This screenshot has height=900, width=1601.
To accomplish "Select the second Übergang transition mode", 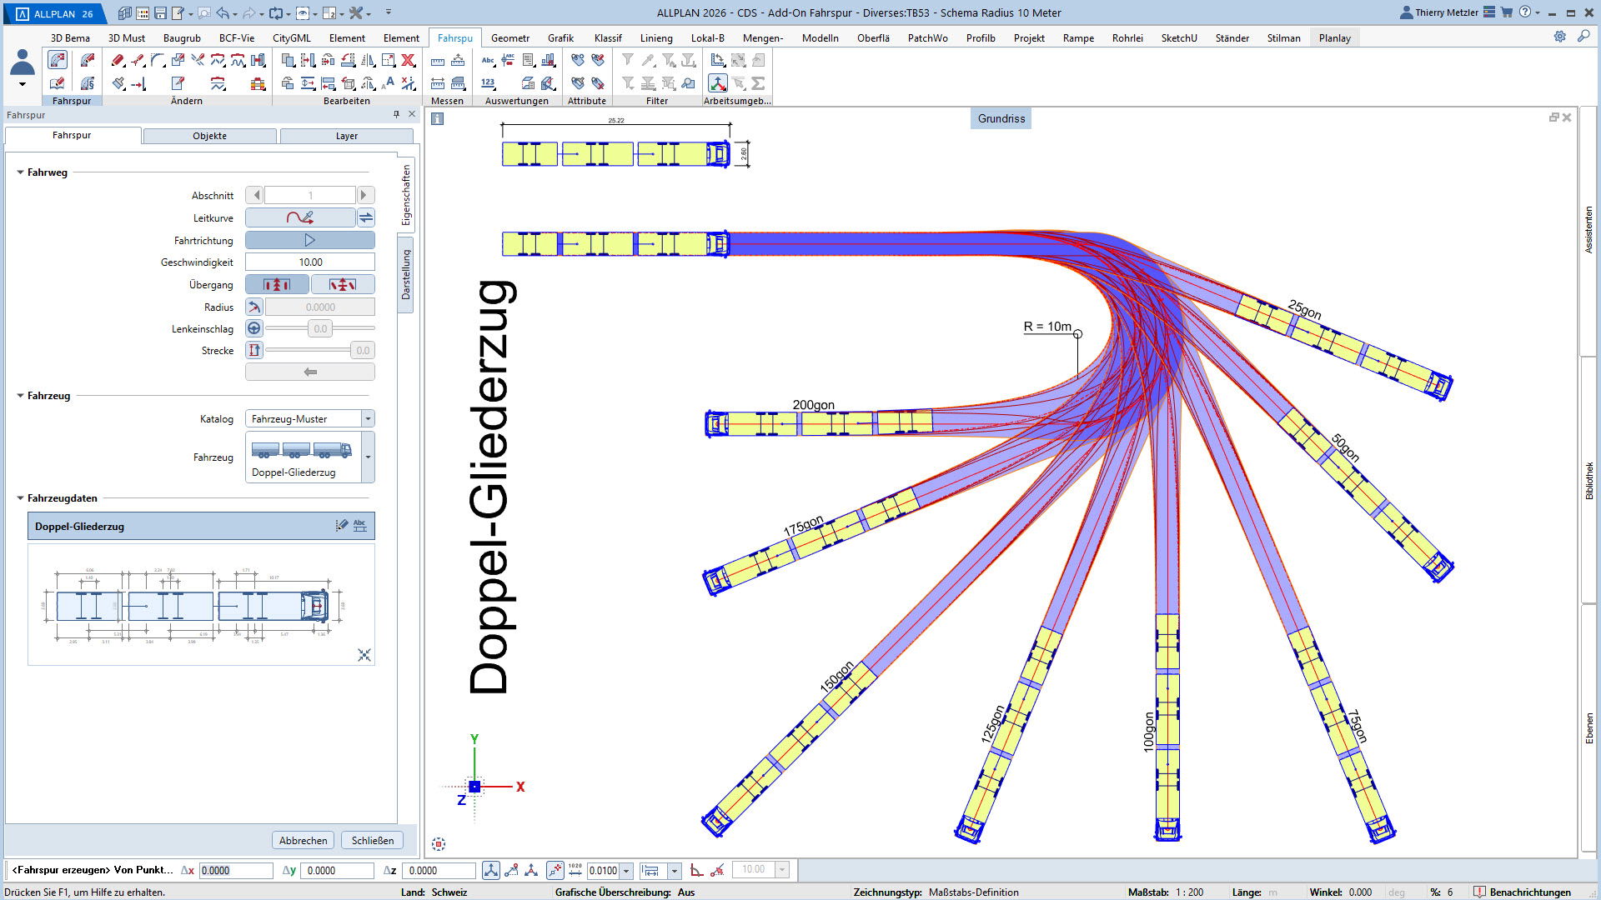I will click(x=342, y=284).
